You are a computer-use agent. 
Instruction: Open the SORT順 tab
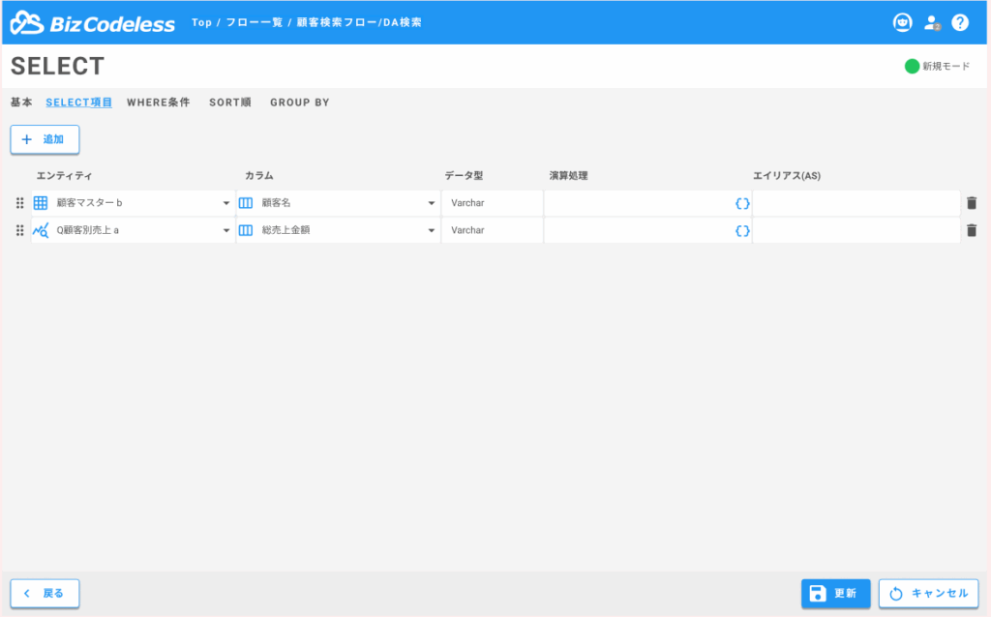[x=230, y=103]
